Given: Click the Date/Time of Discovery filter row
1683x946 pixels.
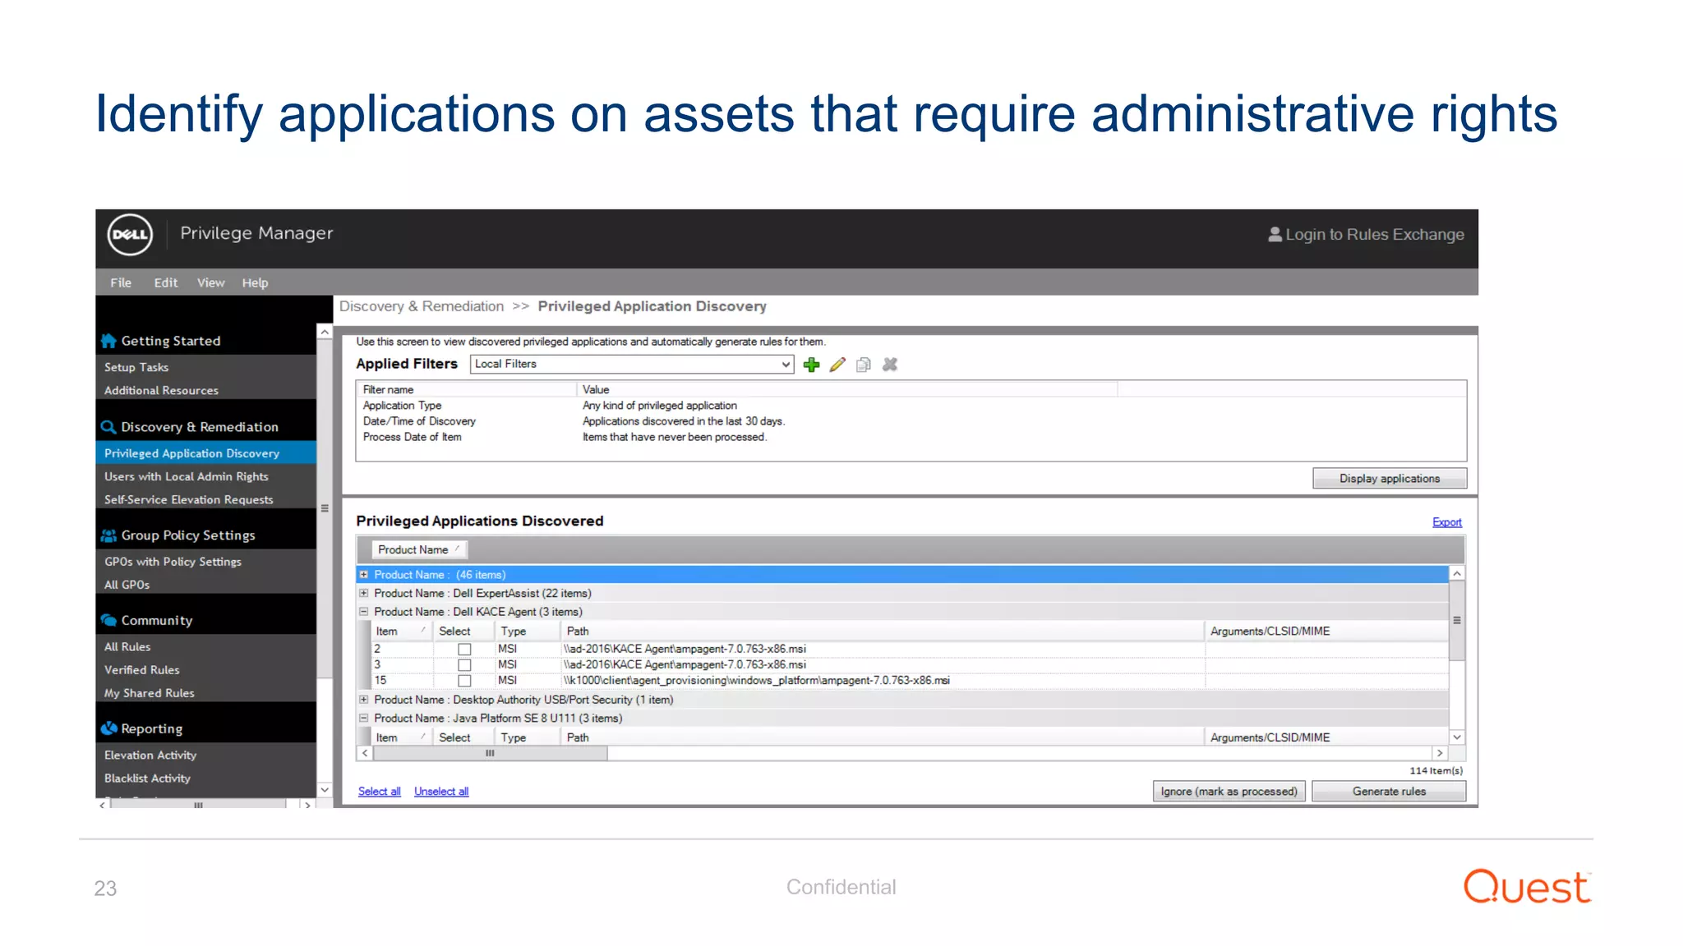Looking at the screenshot, I should pos(911,421).
